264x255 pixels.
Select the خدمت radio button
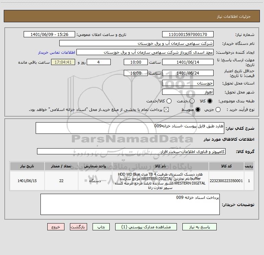[x=192, y=101]
